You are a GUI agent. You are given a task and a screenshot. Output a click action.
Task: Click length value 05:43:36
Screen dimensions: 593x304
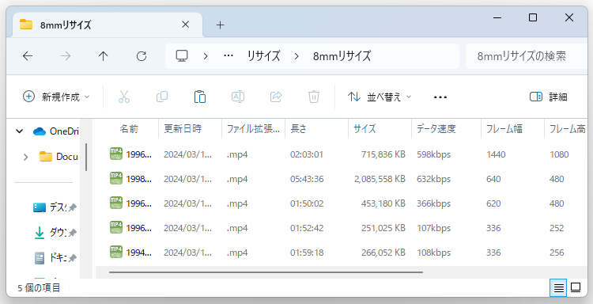307,179
